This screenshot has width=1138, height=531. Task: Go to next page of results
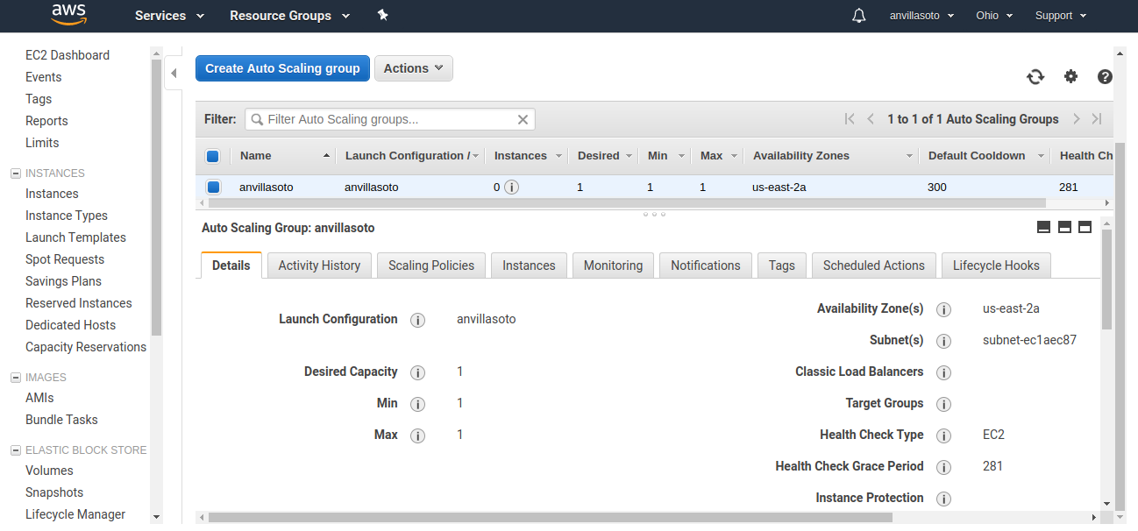[x=1076, y=119]
